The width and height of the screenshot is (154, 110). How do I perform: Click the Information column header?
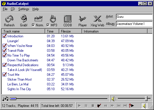point(115,31)
